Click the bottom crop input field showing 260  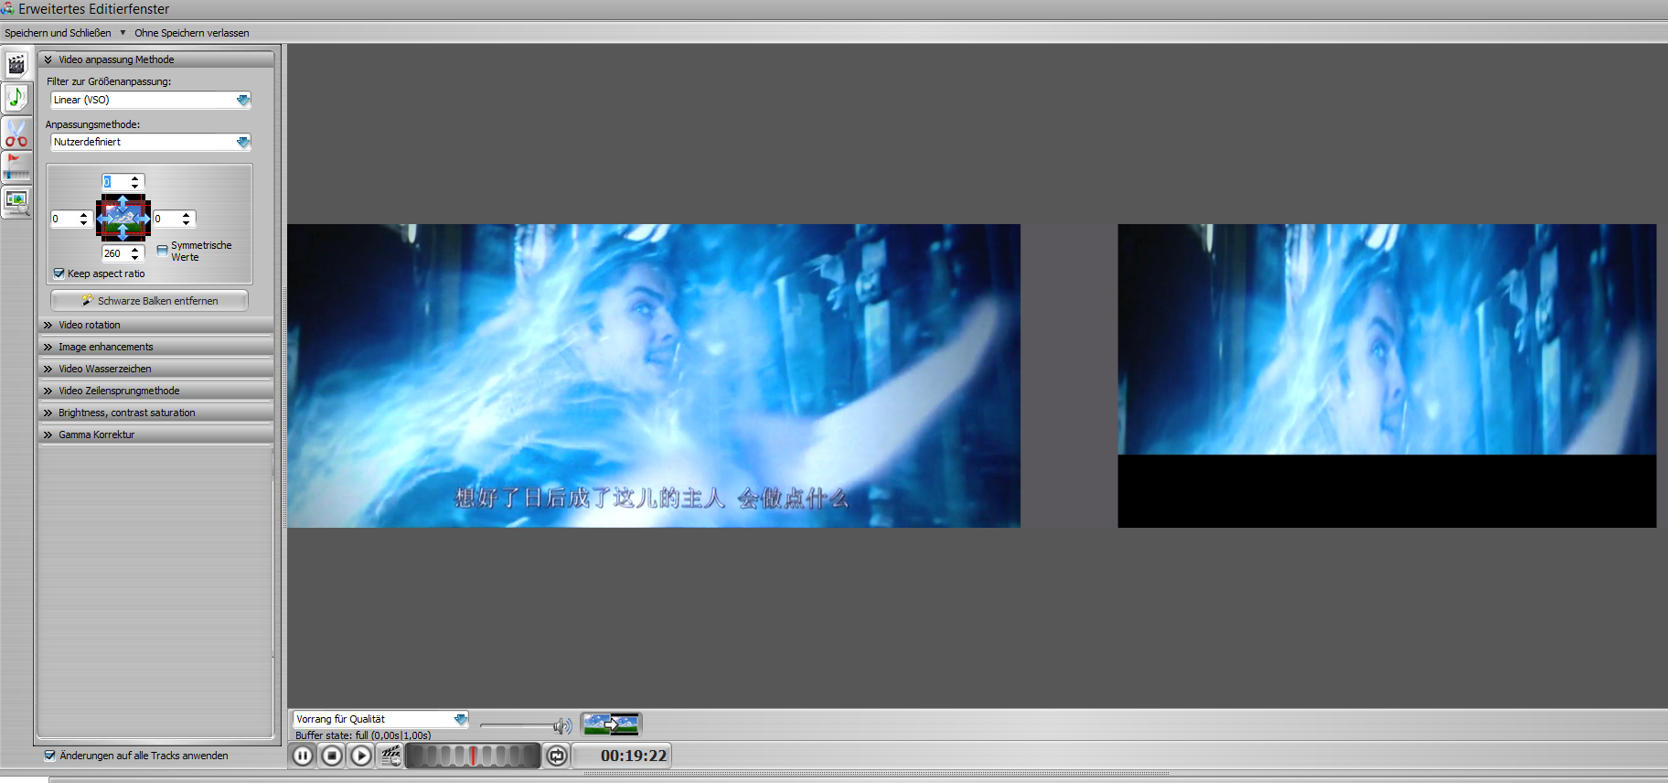(116, 253)
